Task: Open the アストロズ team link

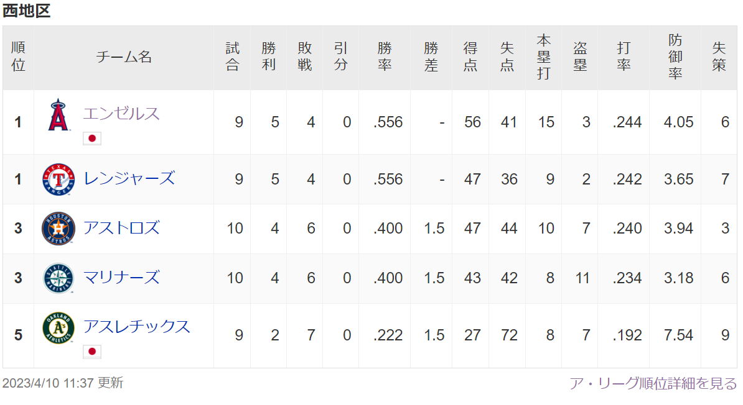Action: (121, 228)
